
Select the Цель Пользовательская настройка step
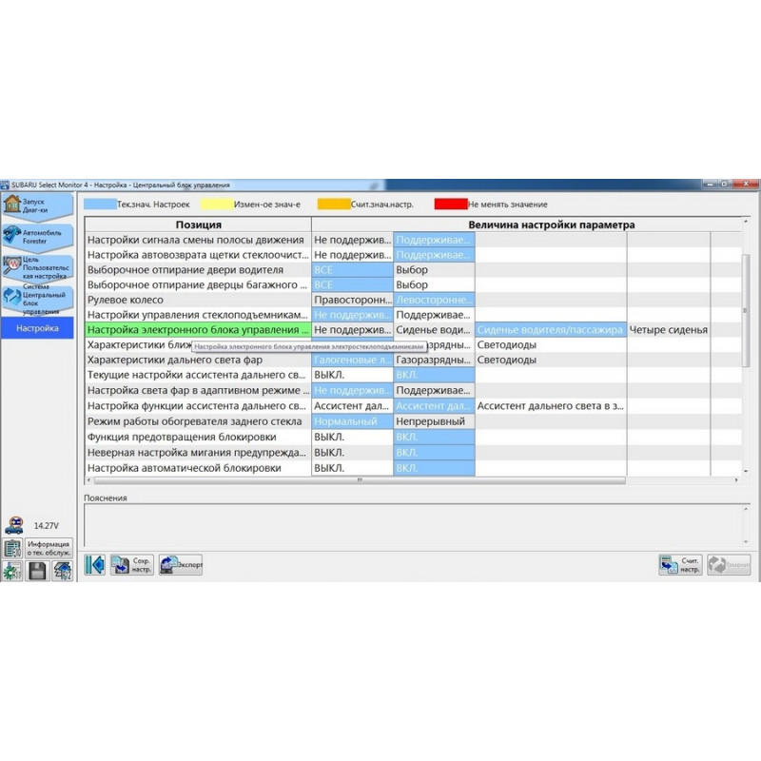(x=37, y=268)
